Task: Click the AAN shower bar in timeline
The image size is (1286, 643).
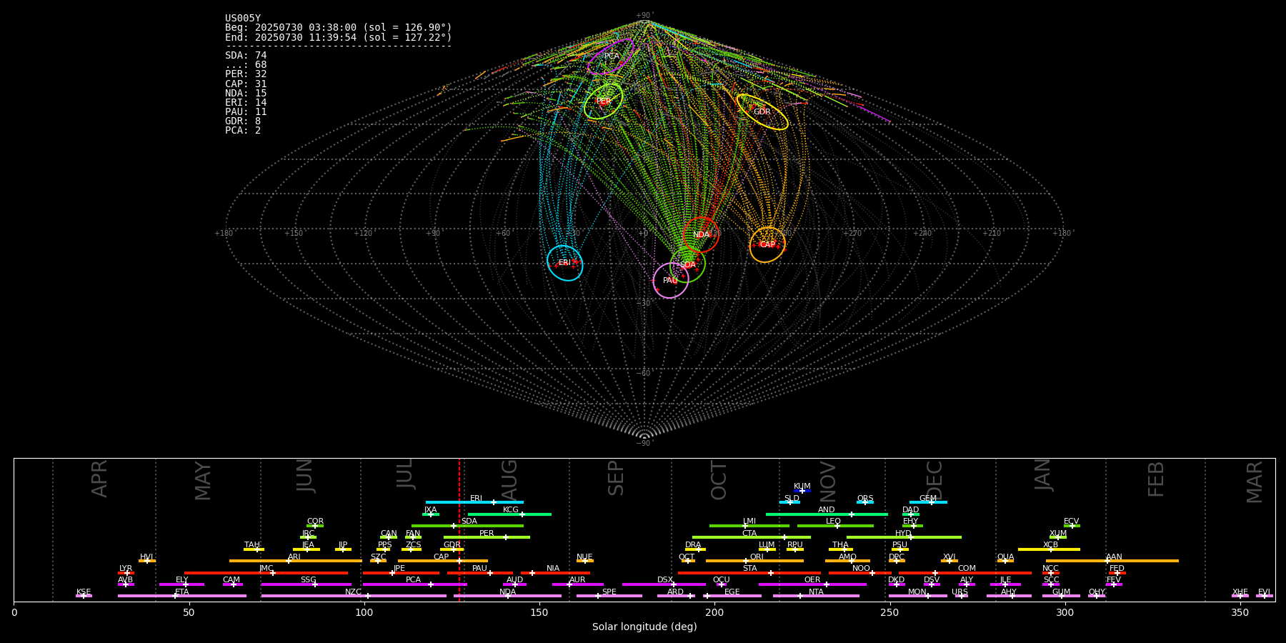Action: point(1112,561)
